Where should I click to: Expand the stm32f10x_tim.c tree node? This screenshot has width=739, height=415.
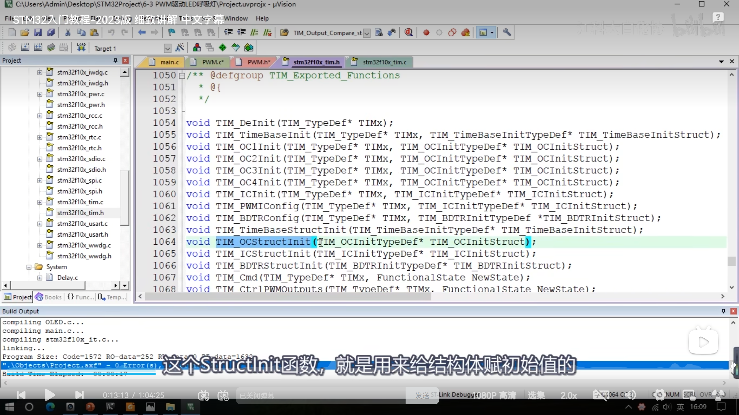(x=40, y=202)
